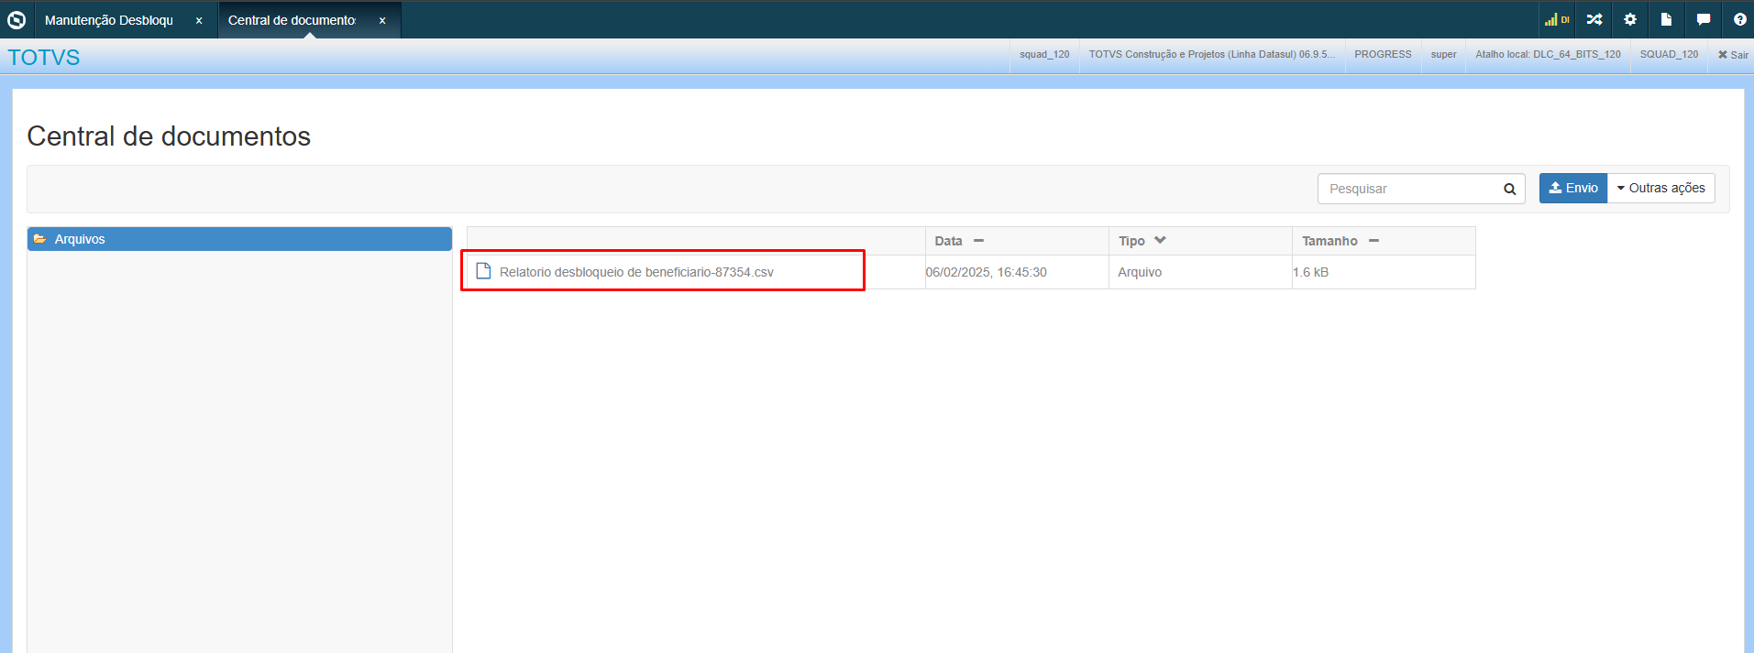The width and height of the screenshot is (1754, 653).
Task: Open the chat bubble icon
Action: [1703, 19]
